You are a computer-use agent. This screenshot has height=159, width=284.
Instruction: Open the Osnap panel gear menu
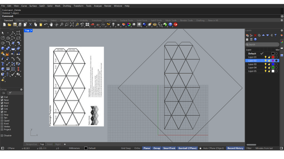point(21,90)
